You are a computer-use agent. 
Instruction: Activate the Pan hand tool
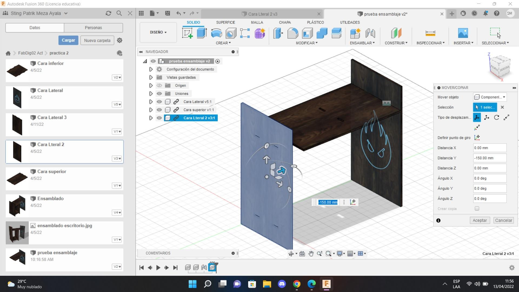[311, 254]
